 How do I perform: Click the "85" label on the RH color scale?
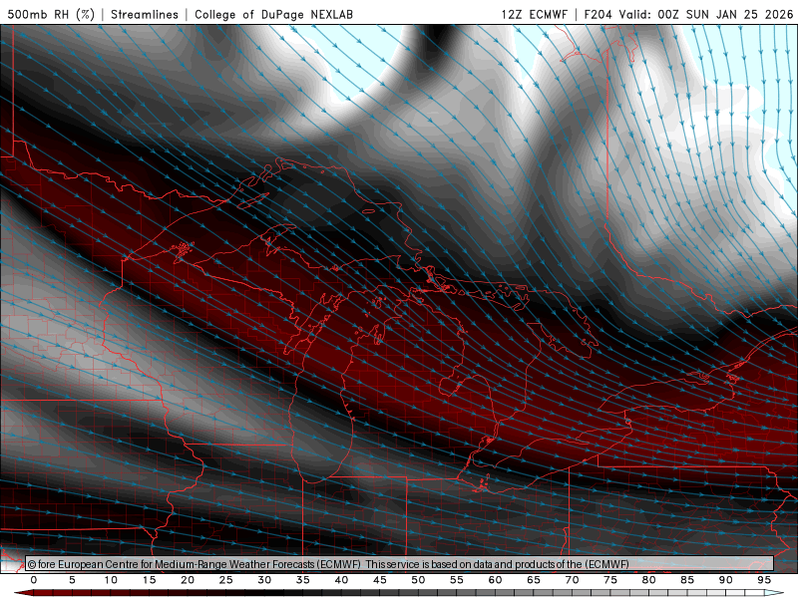point(687,580)
